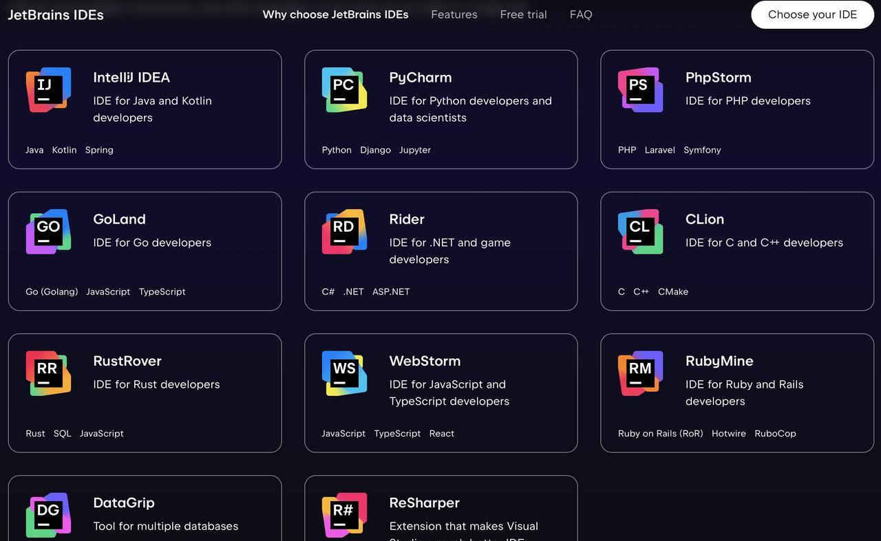This screenshot has width=881, height=541.
Task: Click the Python tag in PyCharm card
Action: click(x=337, y=150)
